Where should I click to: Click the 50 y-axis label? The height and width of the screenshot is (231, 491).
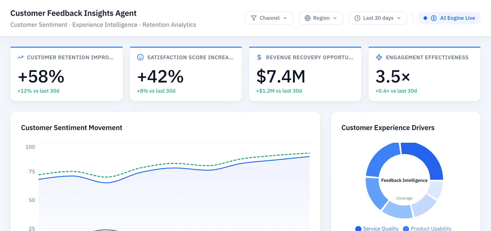tap(32, 200)
